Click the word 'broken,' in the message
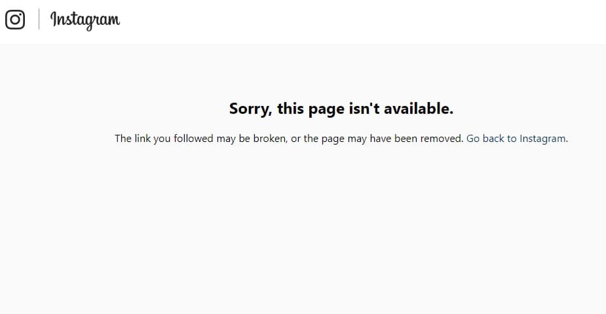Image resolution: width=606 pixels, height=314 pixels. [271, 139]
